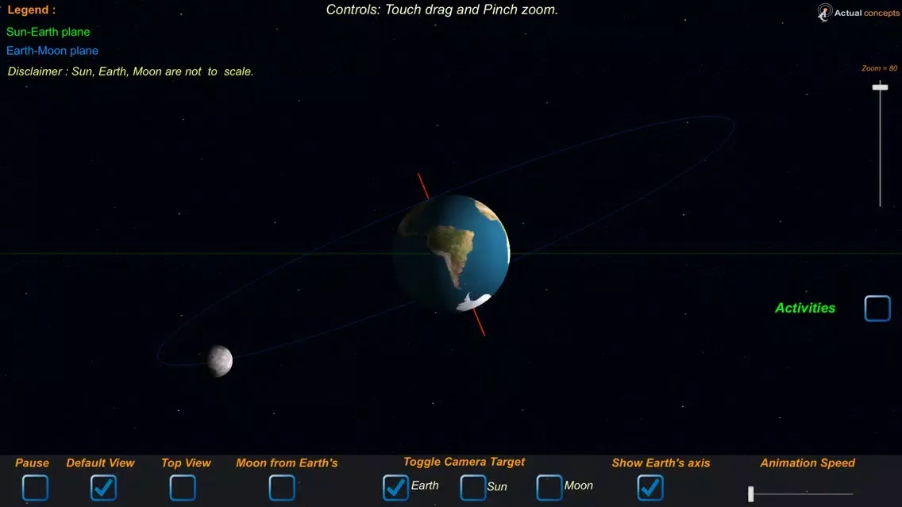This screenshot has height=507, width=902.
Task: Click the Legend heading
Action: click(x=32, y=10)
